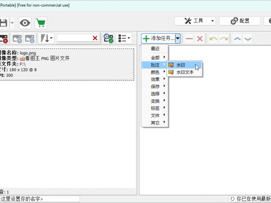
Task: Click the 配置 configuration button
Action: pos(240,21)
